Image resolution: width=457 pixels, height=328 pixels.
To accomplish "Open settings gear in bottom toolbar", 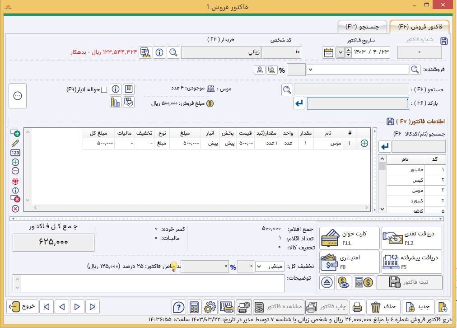I will [210, 307].
